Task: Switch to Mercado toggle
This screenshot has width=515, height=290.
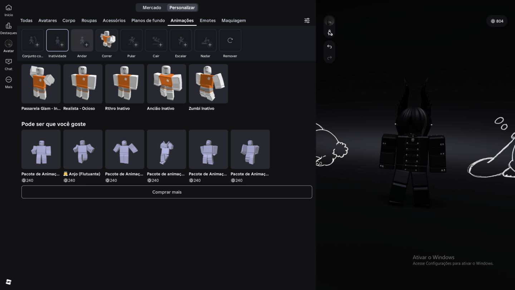Action: click(x=152, y=8)
